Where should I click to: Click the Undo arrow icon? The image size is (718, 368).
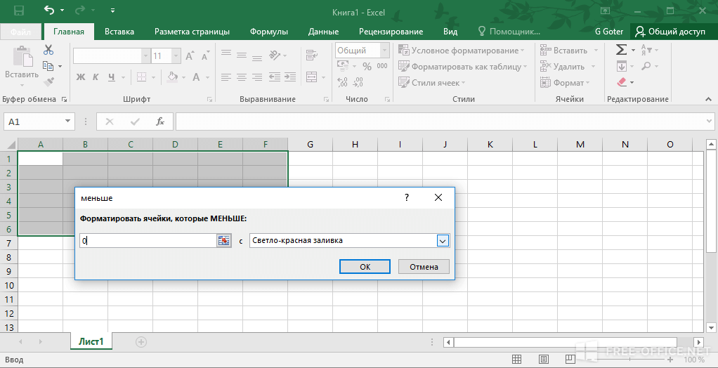[x=49, y=10]
